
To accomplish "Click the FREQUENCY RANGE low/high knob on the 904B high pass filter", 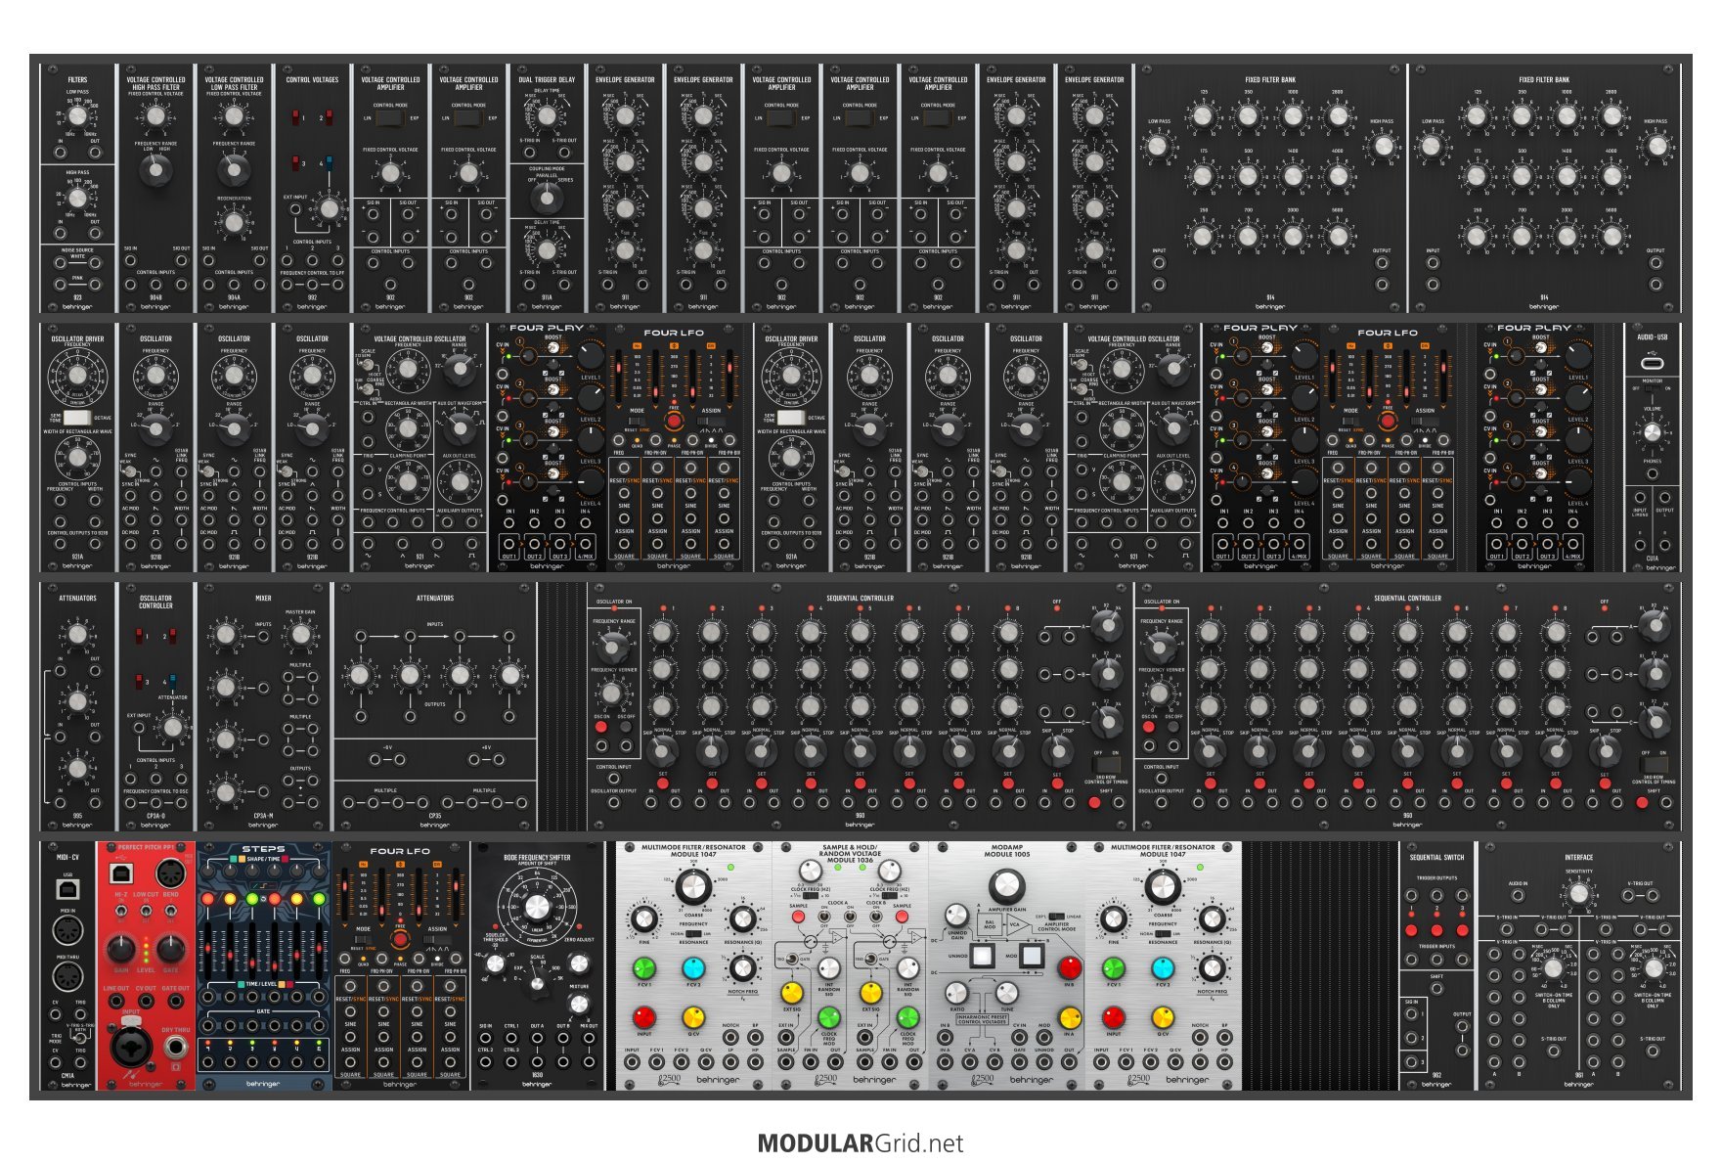I will pyautogui.click(x=155, y=169).
